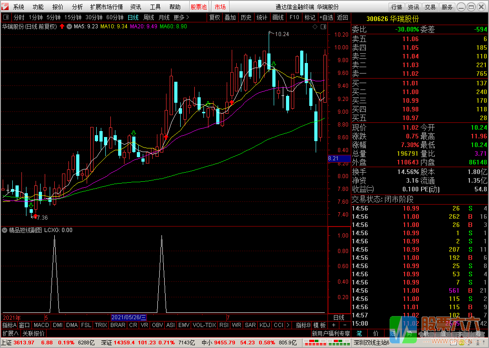
Task: Open the 分析 menu
Action: point(78,7)
